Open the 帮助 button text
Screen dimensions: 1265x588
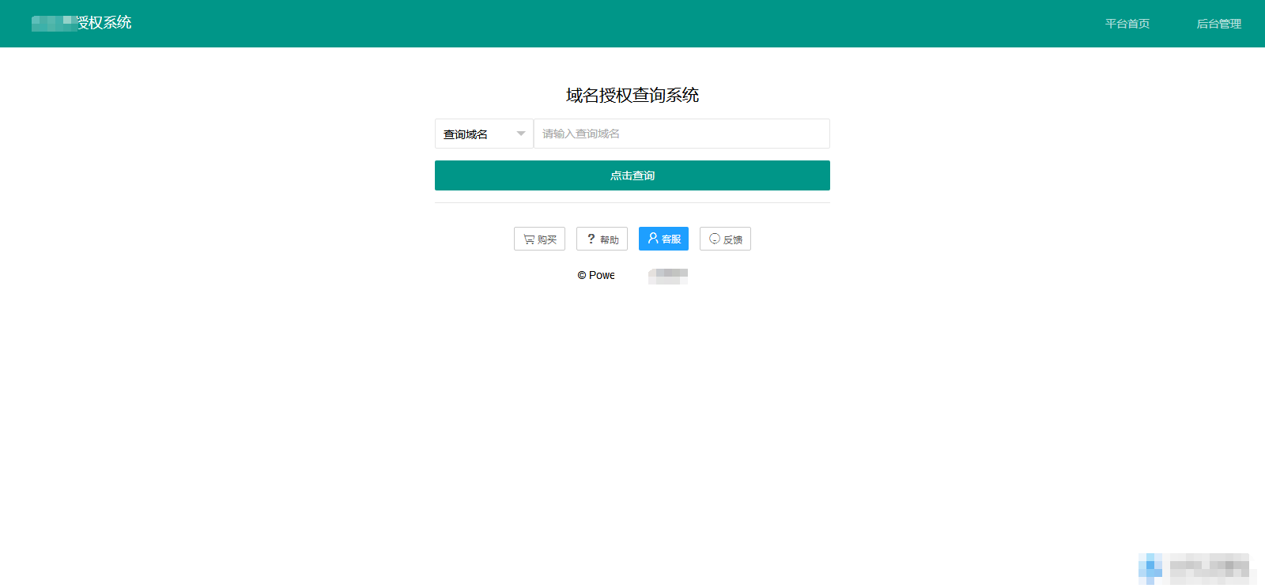(610, 239)
